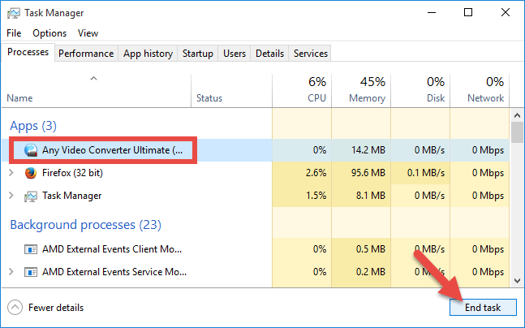The height and width of the screenshot is (328, 525).
Task: Select the Any Video Converter Ultimate row
Action: (x=256, y=150)
